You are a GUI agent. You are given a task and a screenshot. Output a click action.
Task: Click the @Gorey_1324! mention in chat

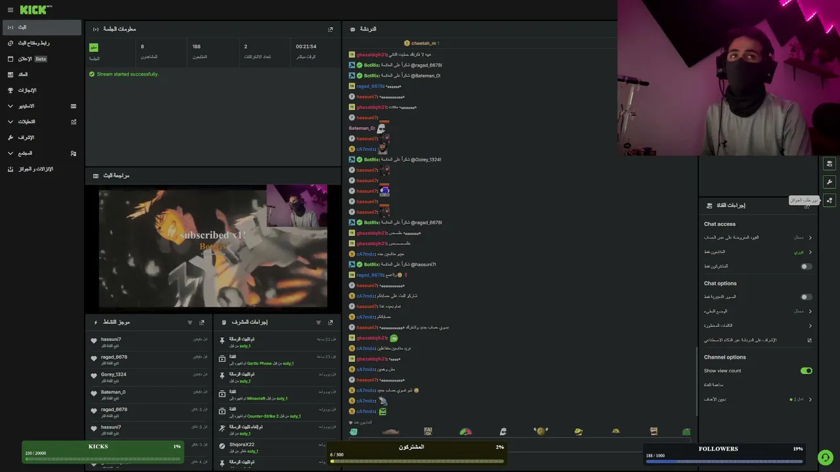pyautogui.click(x=426, y=160)
